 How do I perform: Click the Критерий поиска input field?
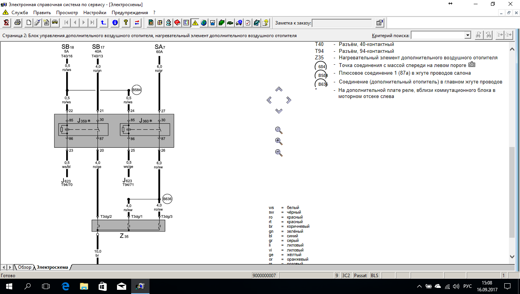(x=437, y=35)
